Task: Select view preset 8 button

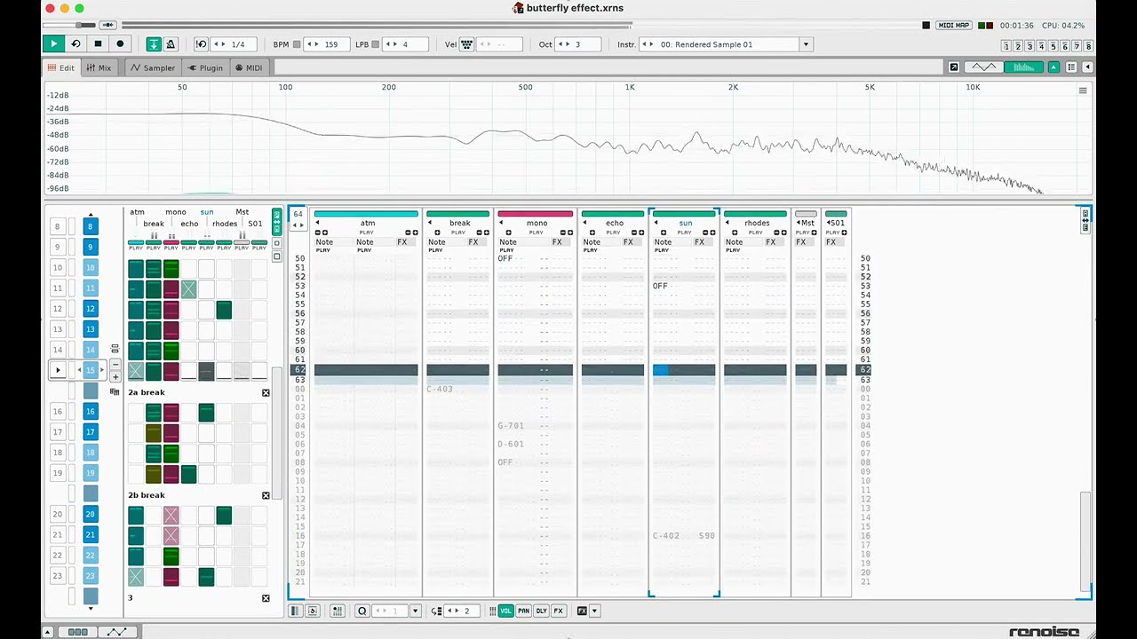Action: pyautogui.click(x=1088, y=46)
